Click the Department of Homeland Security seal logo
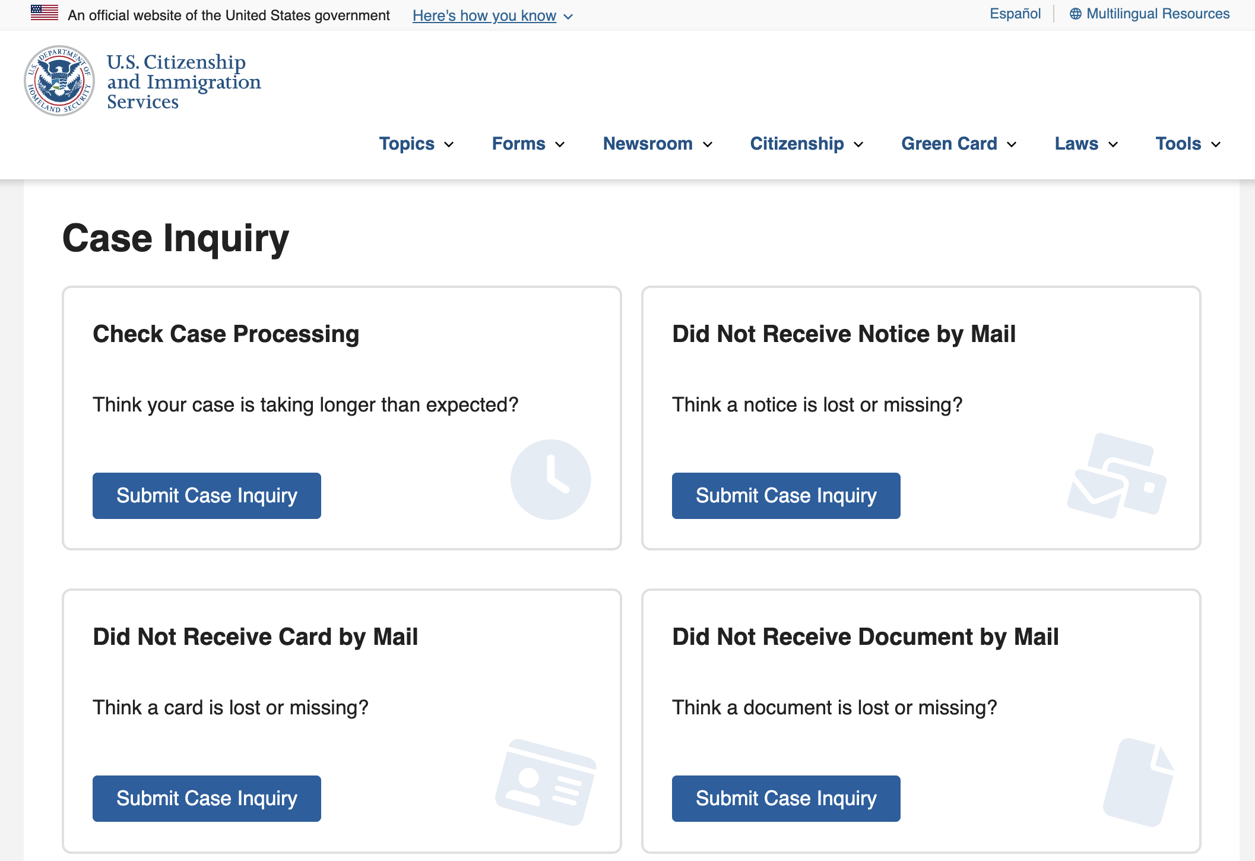 pos(59,81)
